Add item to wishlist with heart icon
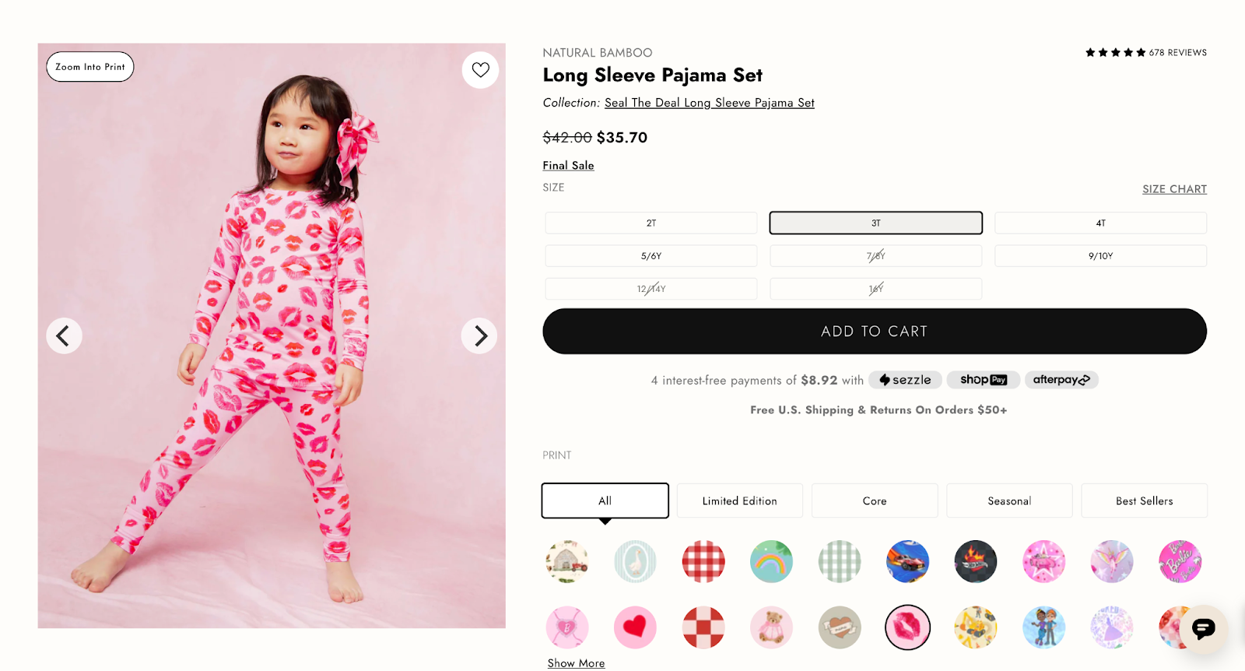The image size is (1245, 671). (480, 70)
